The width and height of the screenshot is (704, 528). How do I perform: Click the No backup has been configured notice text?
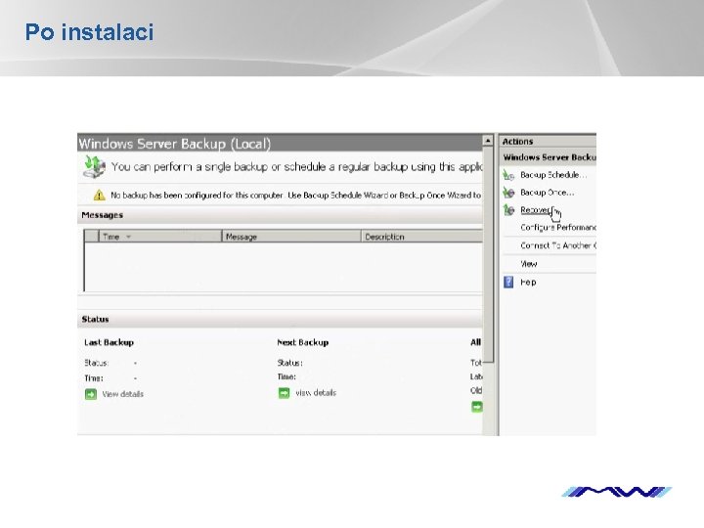pyautogui.click(x=296, y=196)
